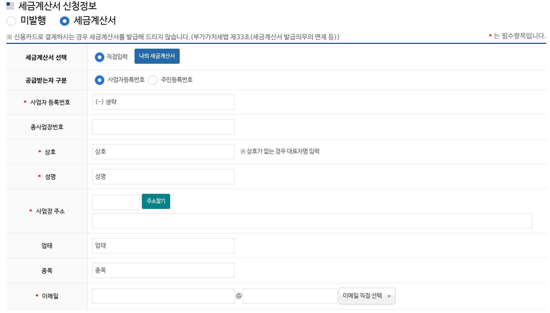Click the dropdown arrow on email selector
This screenshot has height=313, width=550.
[389, 296]
